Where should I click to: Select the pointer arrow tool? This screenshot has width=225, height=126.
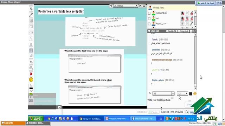(31, 9)
